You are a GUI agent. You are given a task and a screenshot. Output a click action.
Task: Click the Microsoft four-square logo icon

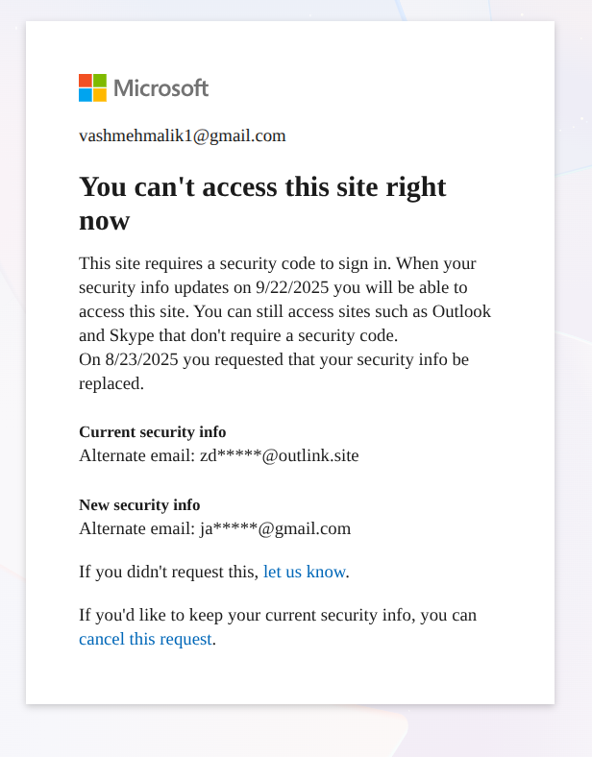coord(92,87)
